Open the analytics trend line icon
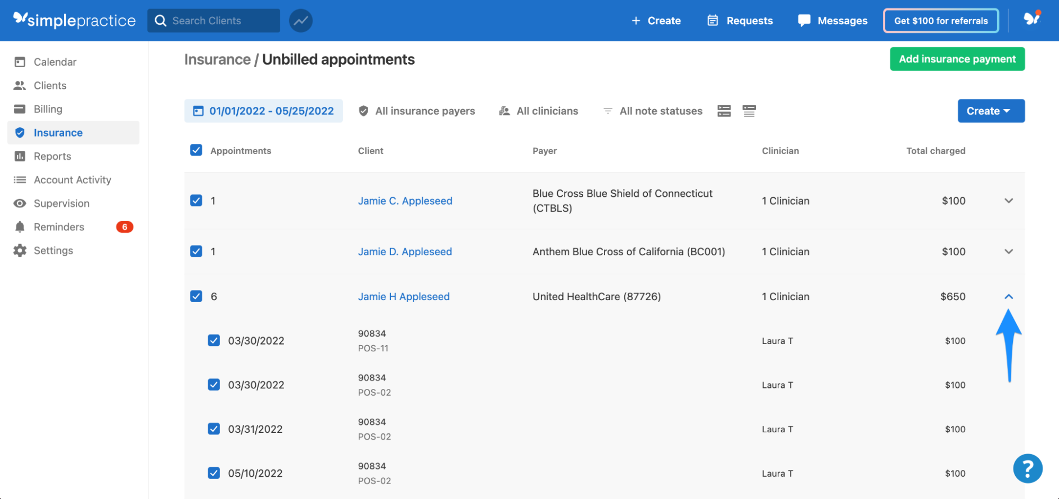This screenshot has height=499, width=1059. pos(301,21)
